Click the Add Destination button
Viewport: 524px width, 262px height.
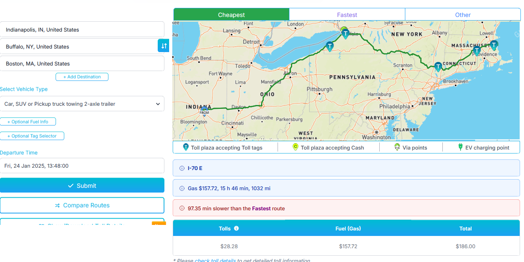(x=82, y=77)
